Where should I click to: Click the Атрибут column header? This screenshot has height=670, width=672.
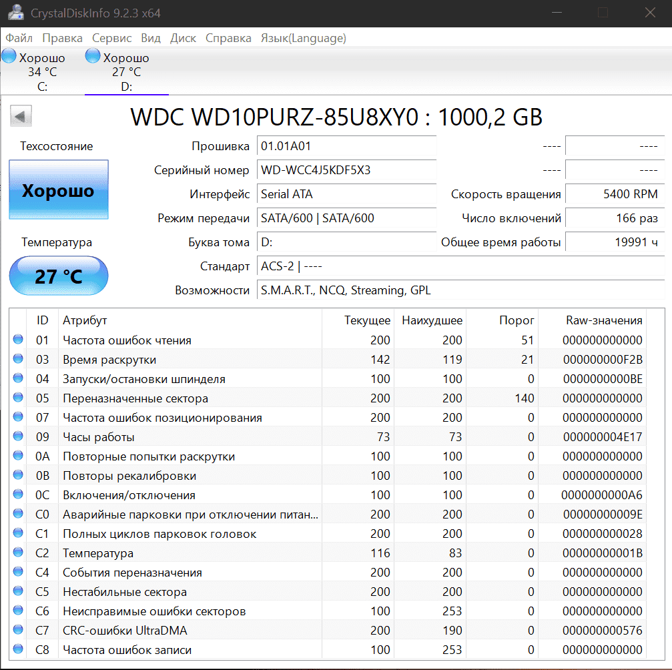tap(85, 320)
